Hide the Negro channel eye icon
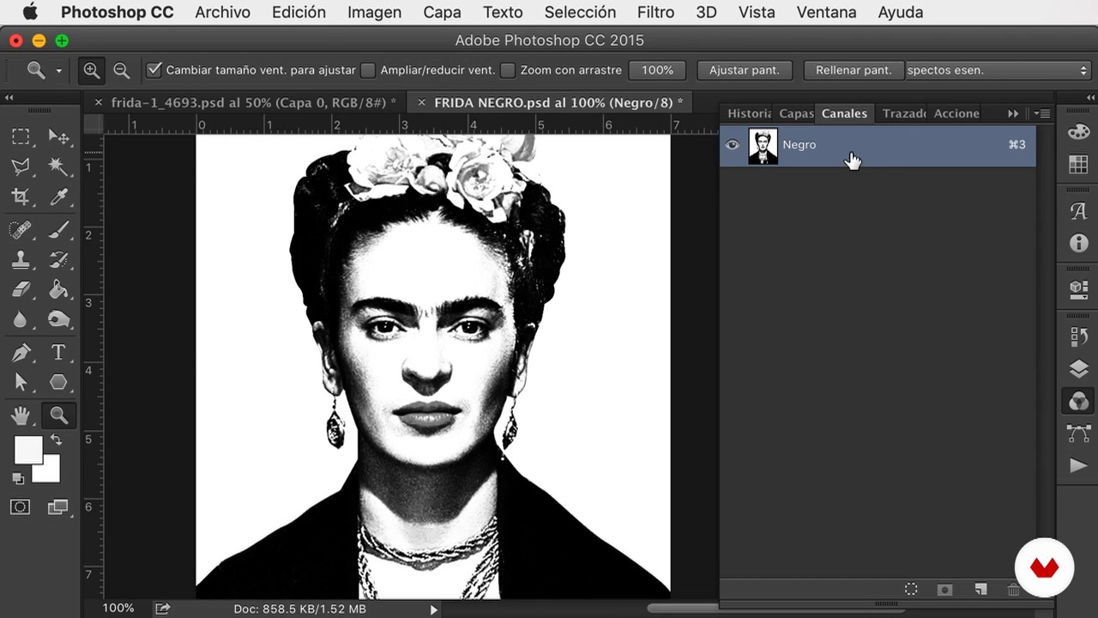Screen dimensions: 1098x618 click(732, 145)
